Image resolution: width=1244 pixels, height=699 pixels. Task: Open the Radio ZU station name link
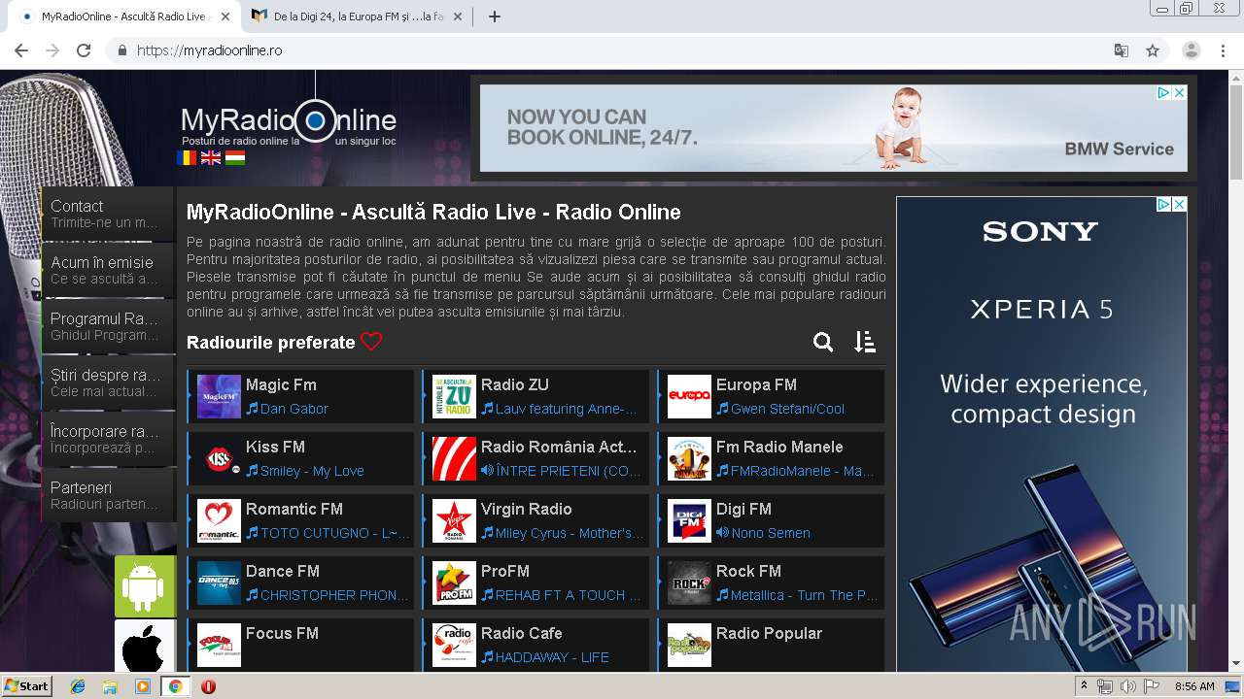tap(515, 384)
